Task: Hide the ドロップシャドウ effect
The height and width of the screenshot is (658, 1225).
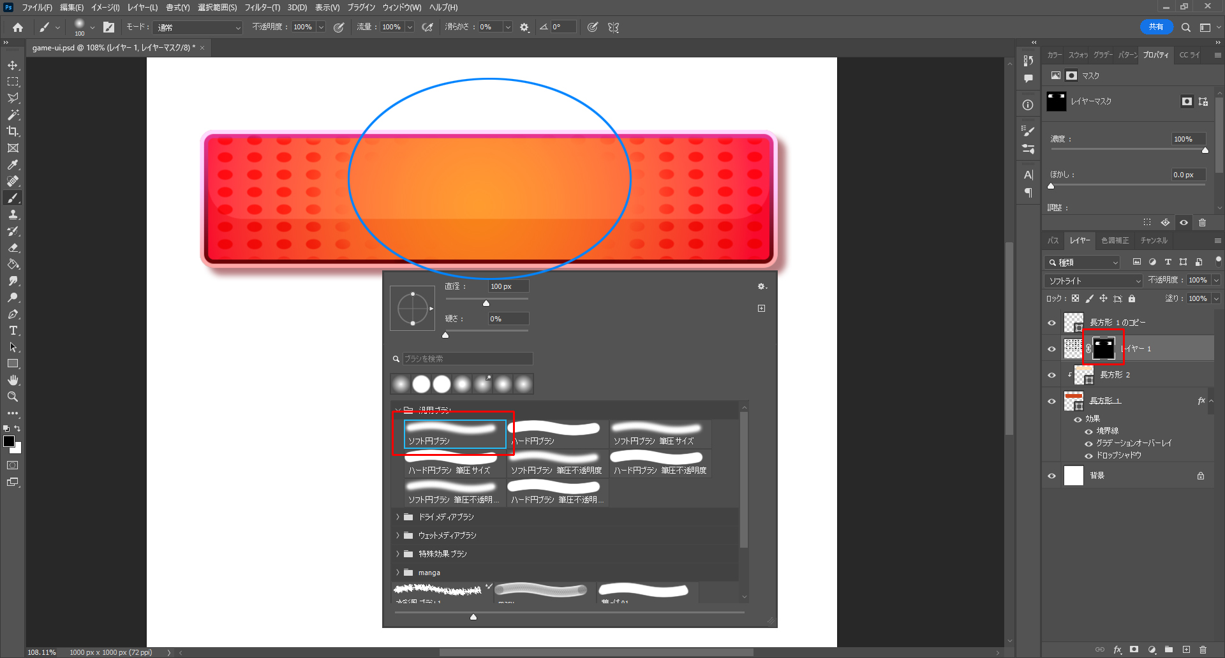Action: (1088, 455)
